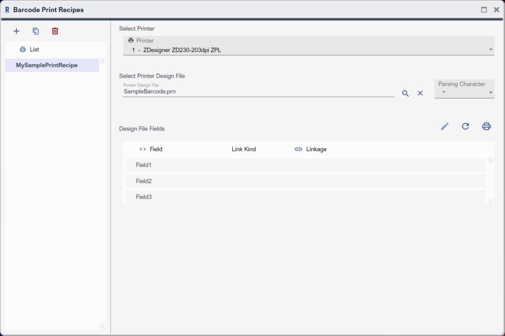Image resolution: width=505 pixels, height=336 pixels.
Task: Sort by the Field column header
Action: point(156,149)
